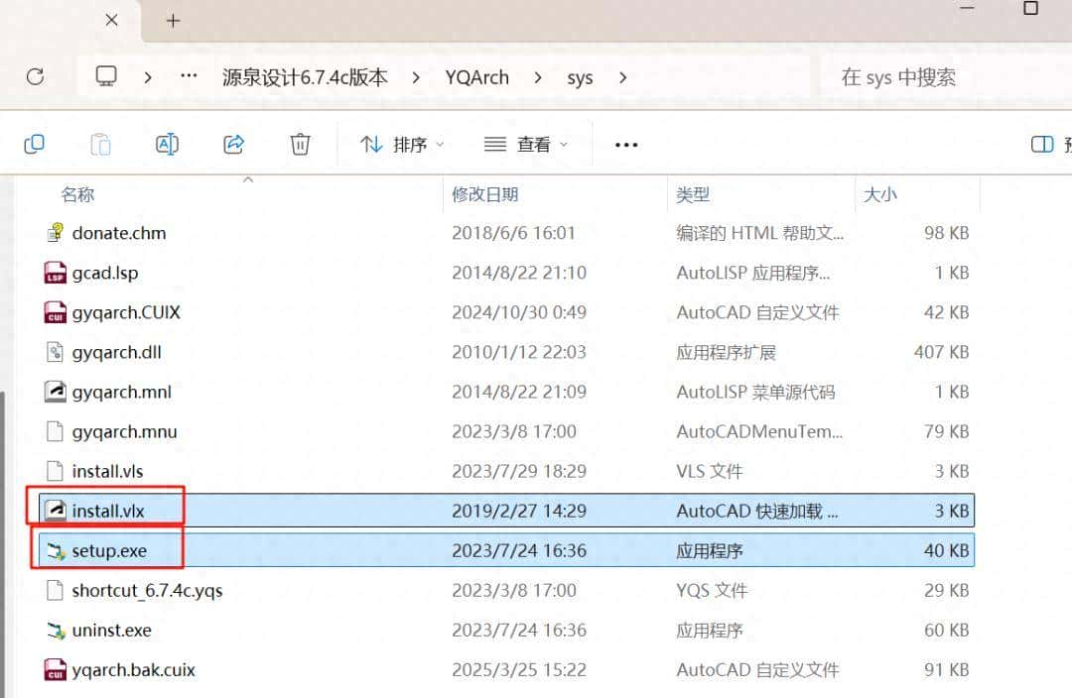Open the 查看 (View) dropdown
The width and height of the screenshot is (1072, 698).
point(523,144)
